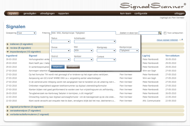Image resolution: width=190 pixels, height=126 pixels.
Task: Open the uitnodigingen menu item
Action: click(47, 13)
